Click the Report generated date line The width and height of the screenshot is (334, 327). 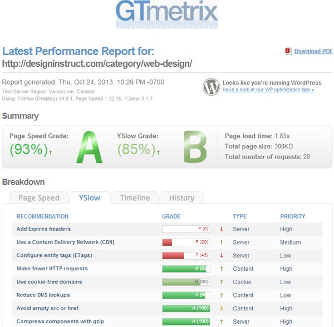(83, 82)
